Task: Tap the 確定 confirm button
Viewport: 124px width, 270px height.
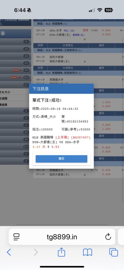Action: pyautogui.click(x=61, y=159)
